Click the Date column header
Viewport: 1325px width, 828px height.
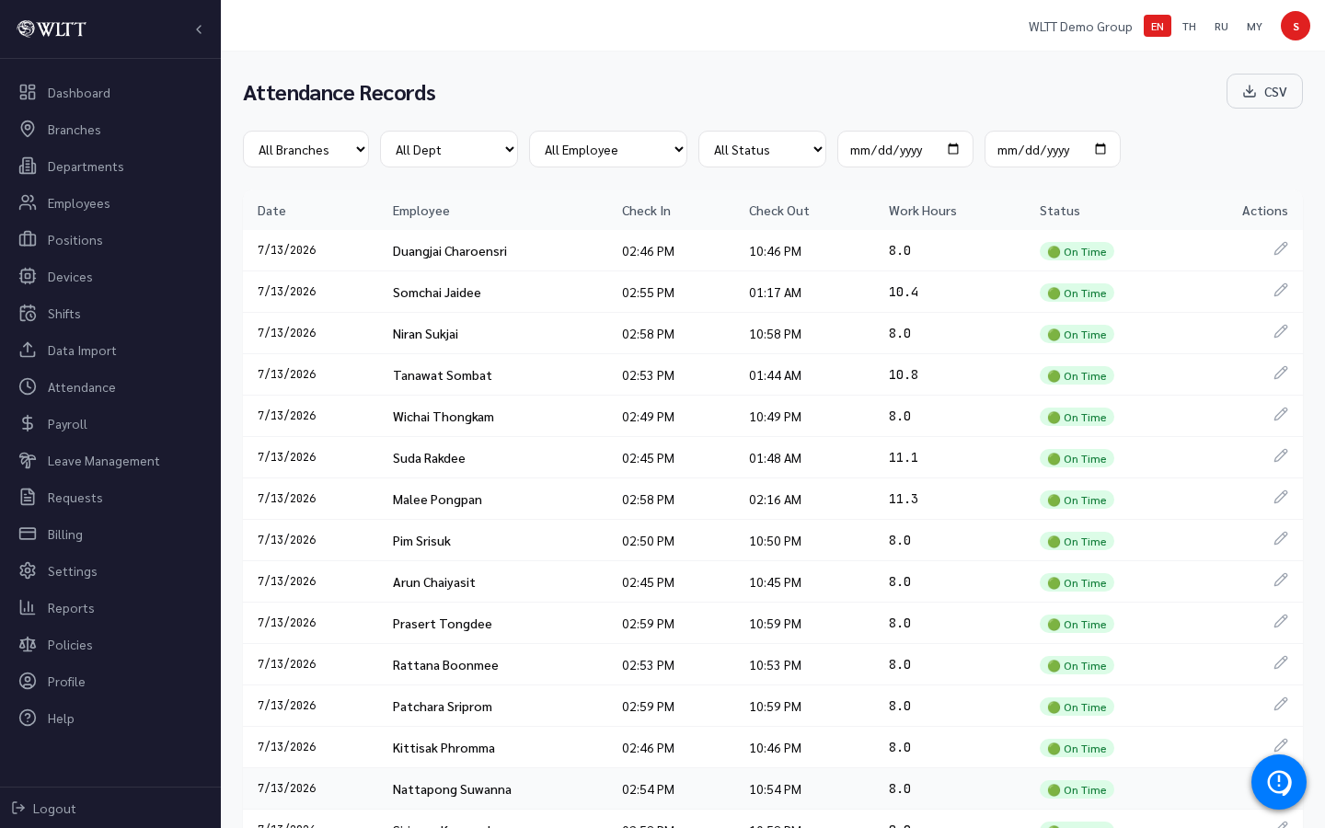tap(271, 211)
